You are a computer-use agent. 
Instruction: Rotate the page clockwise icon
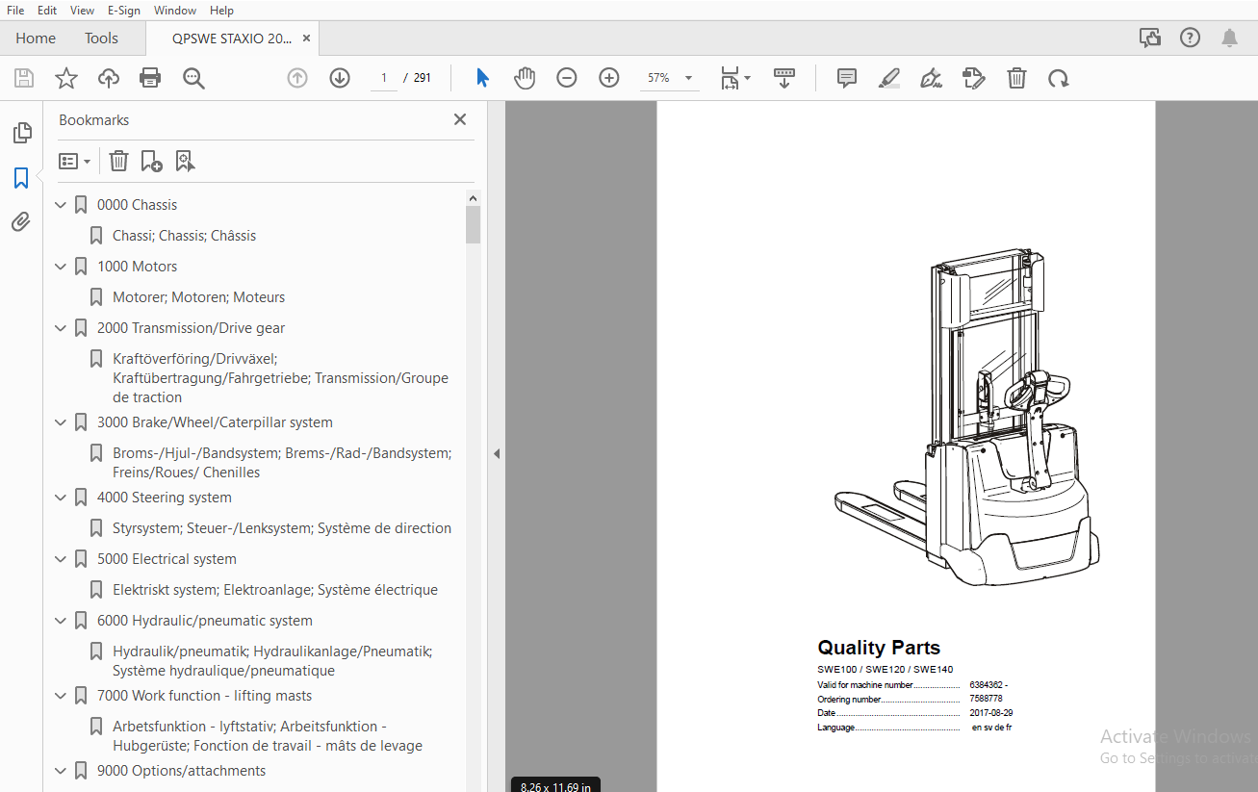1059,78
